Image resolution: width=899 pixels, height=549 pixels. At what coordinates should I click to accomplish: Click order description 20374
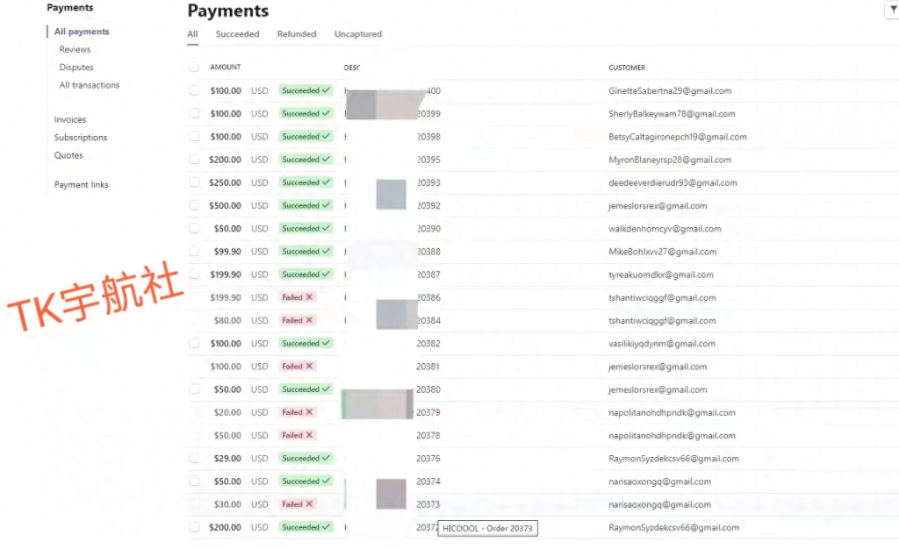428,481
